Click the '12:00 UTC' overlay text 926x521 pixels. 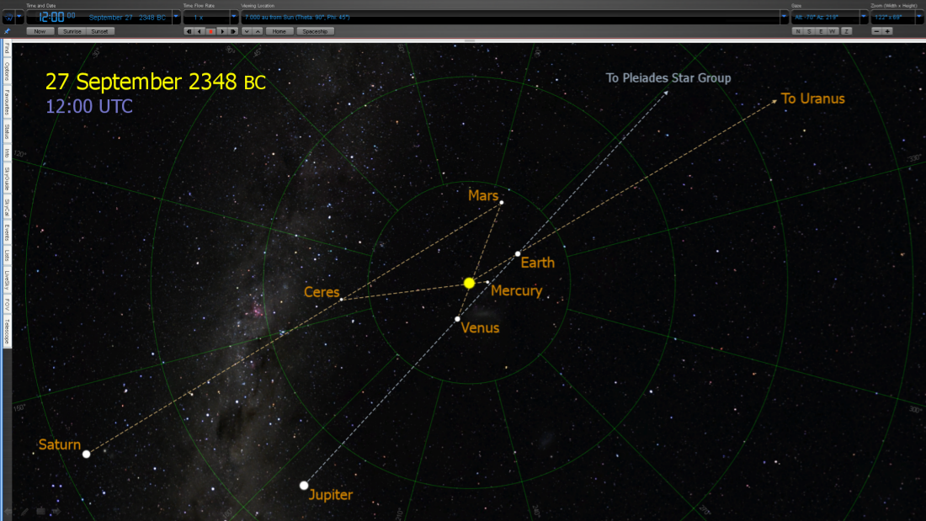[89, 106]
